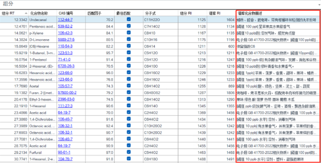Open CAS link 104-76-7
Image resolution: width=321 pixels, height=163 pixels.
coord(65,159)
